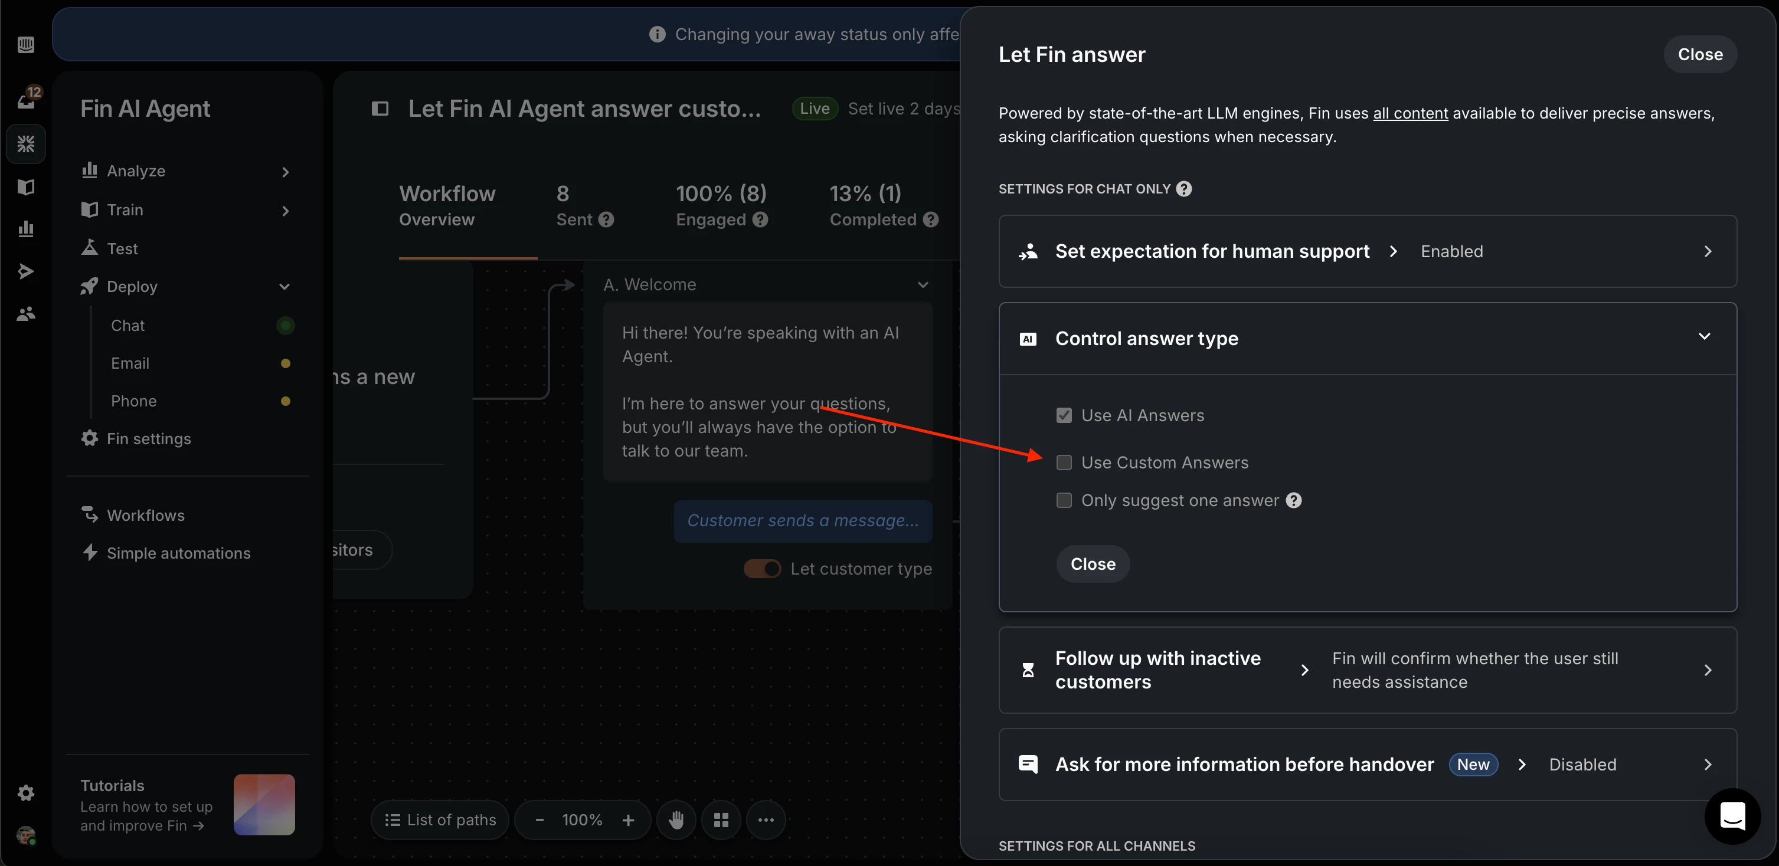
Task: Show help for Settings for chat only
Action: (1183, 188)
